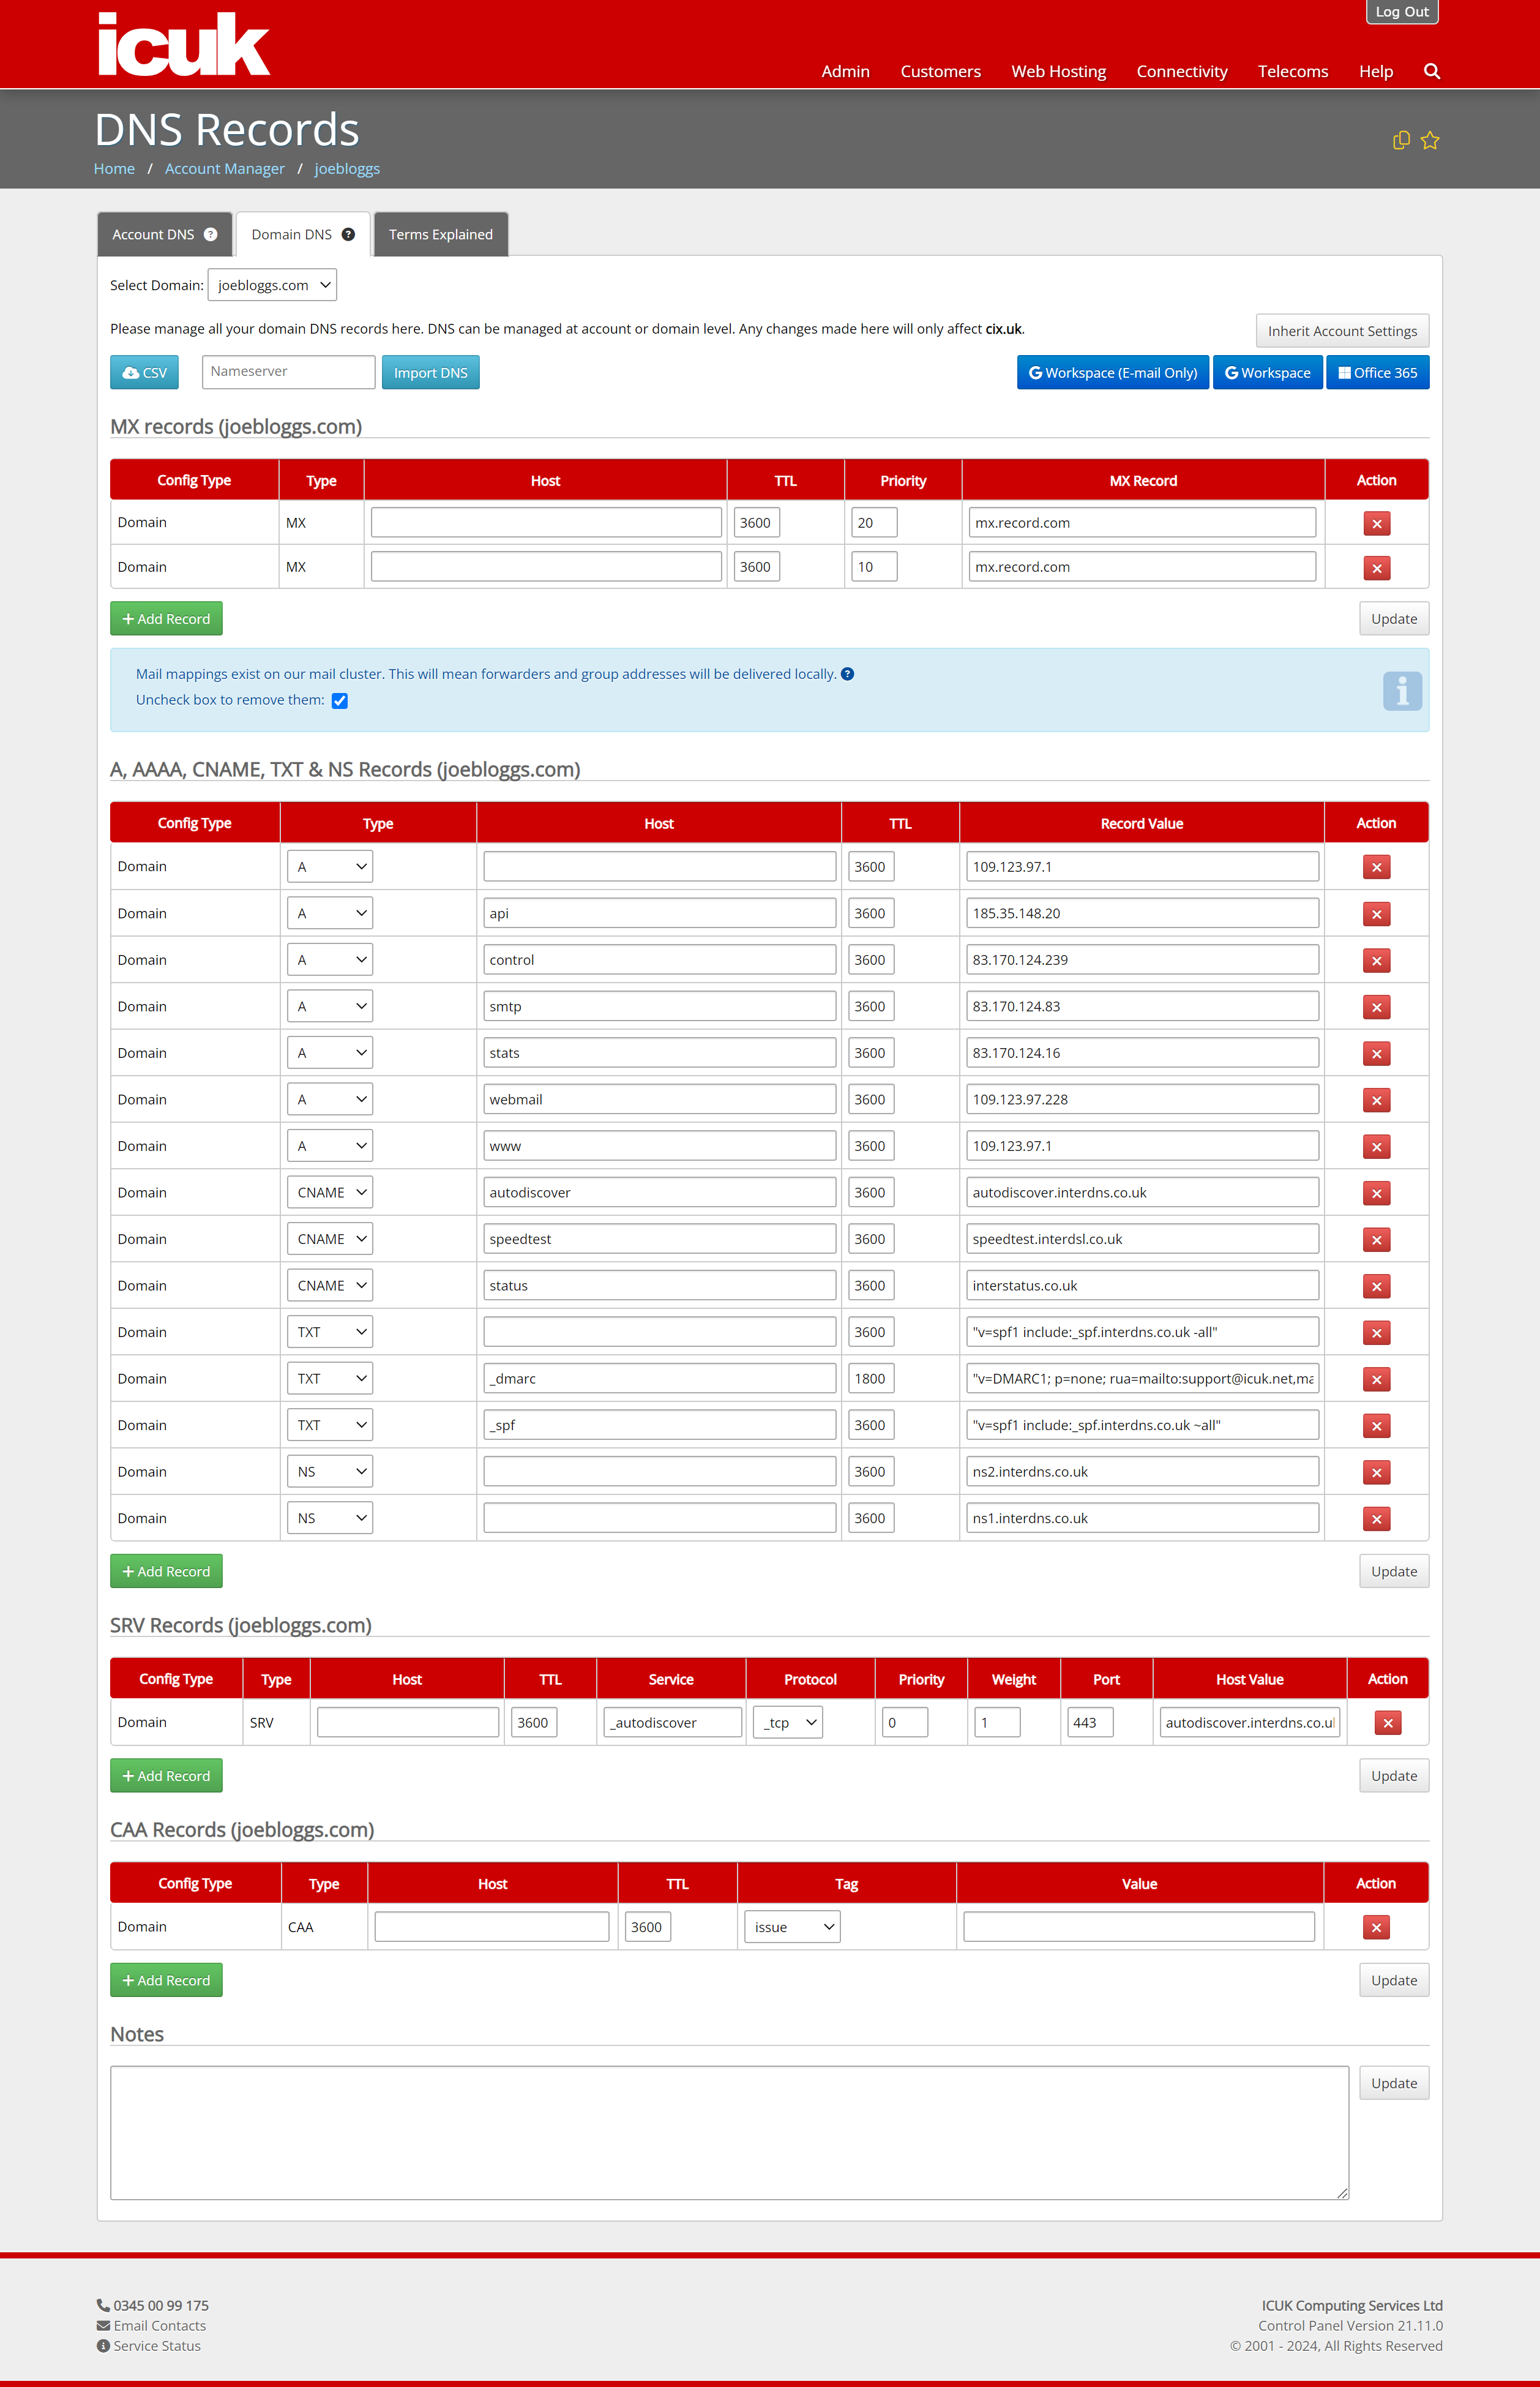Click the Log Out button

click(1402, 12)
